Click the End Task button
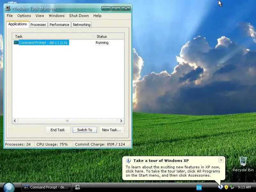This screenshot has width=256, height=192. [58, 130]
